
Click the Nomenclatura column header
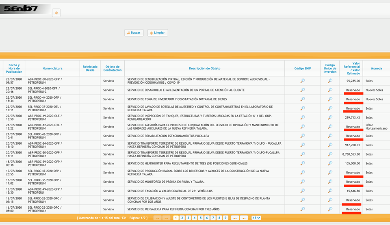click(52, 68)
